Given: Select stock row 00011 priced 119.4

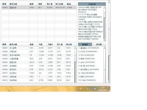Looking at the screenshot, I should point(38,73).
